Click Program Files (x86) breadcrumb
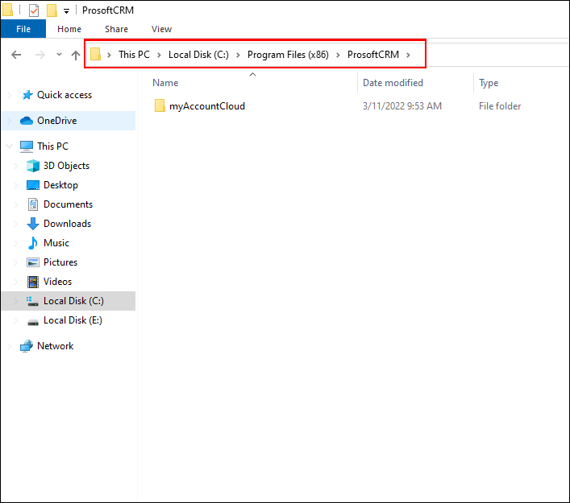The height and width of the screenshot is (503, 570). click(288, 55)
